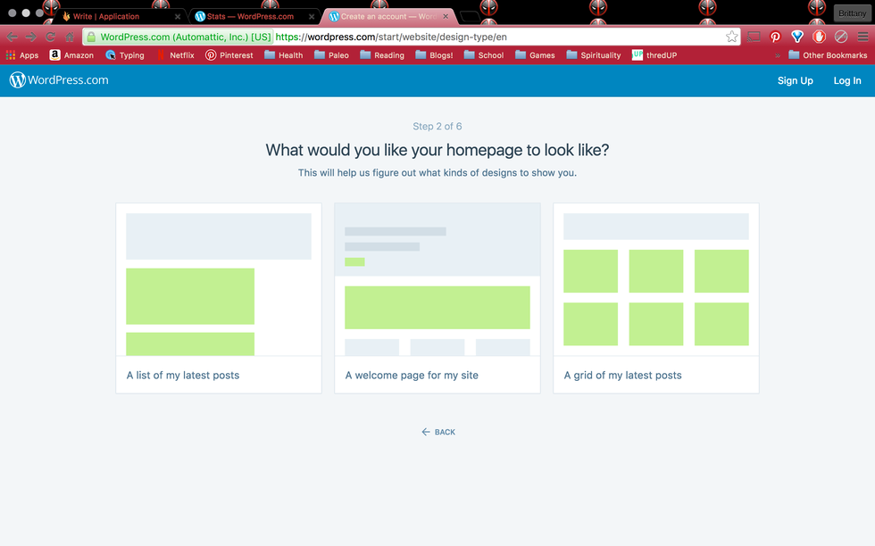
Task: Click the browser reload button
Action: click(50, 37)
